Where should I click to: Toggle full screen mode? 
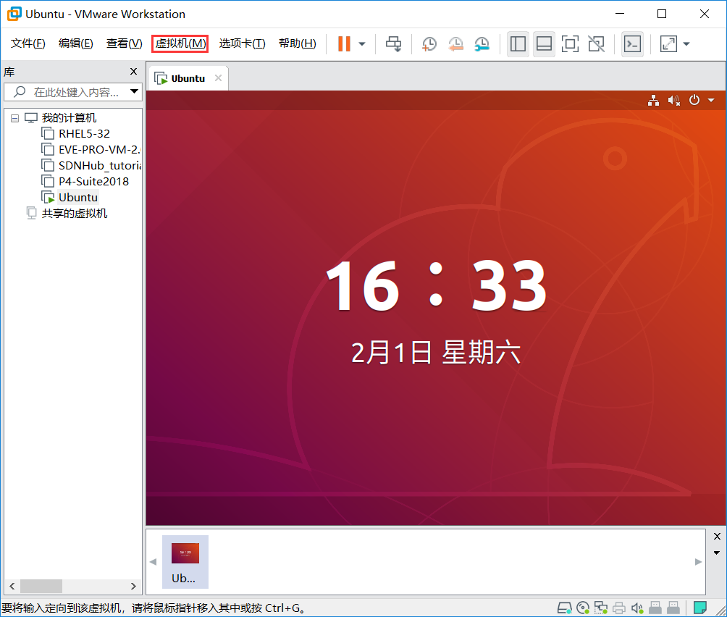pyautogui.click(x=570, y=43)
